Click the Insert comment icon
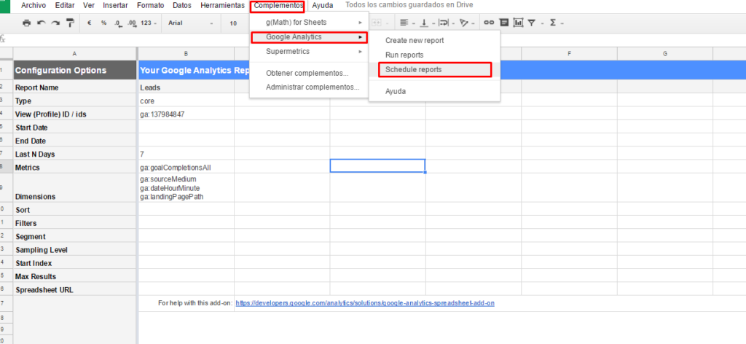The width and height of the screenshot is (746, 344). pyautogui.click(x=504, y=23)
